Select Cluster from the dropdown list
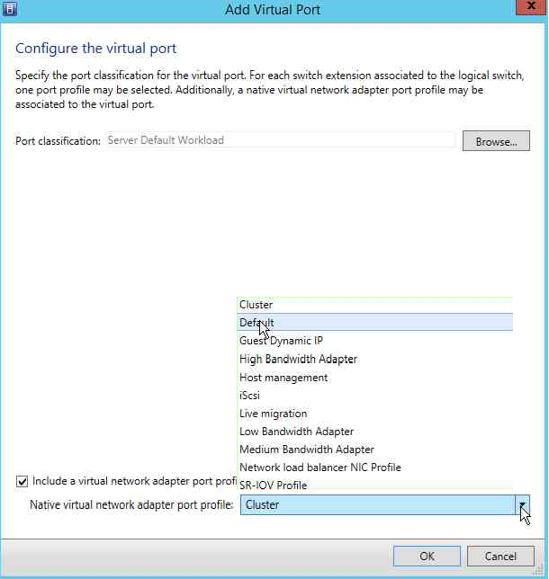The width and height of the screenshot is (549, 579). [x=375, y=305]
